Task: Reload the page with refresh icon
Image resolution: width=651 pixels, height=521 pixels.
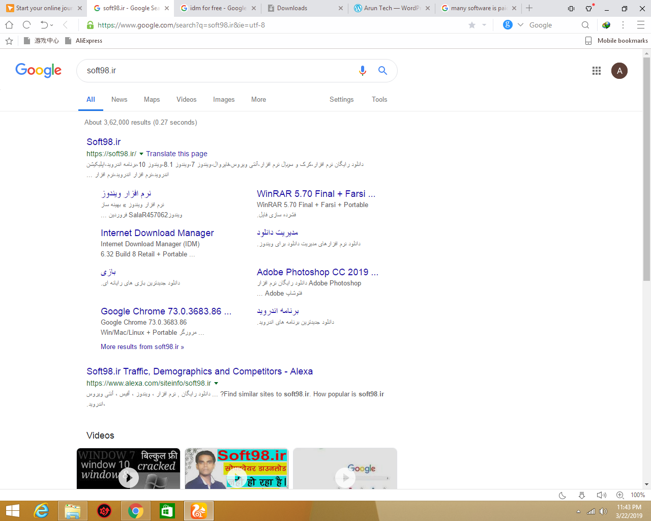Action: (27, 25)
